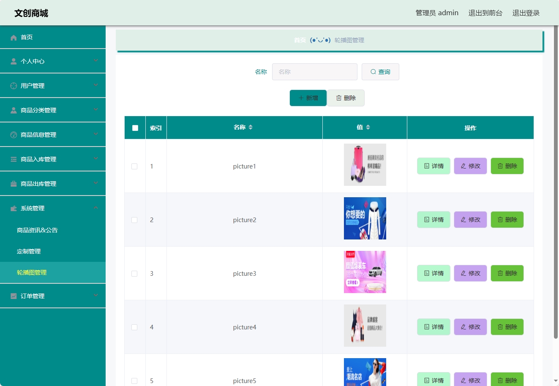Image resolution: width=559 pixels, height=386 pixels.
Task: Expand the 商品信息管理 menu chevron
Action: (96, 134)
